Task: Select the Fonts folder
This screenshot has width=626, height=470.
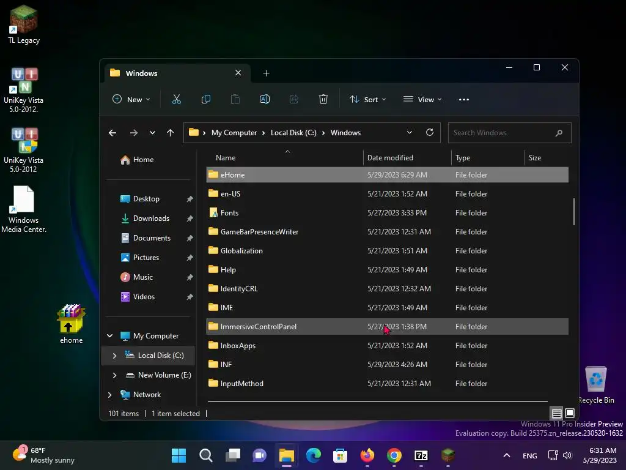Action: click(x=387, y=212)
